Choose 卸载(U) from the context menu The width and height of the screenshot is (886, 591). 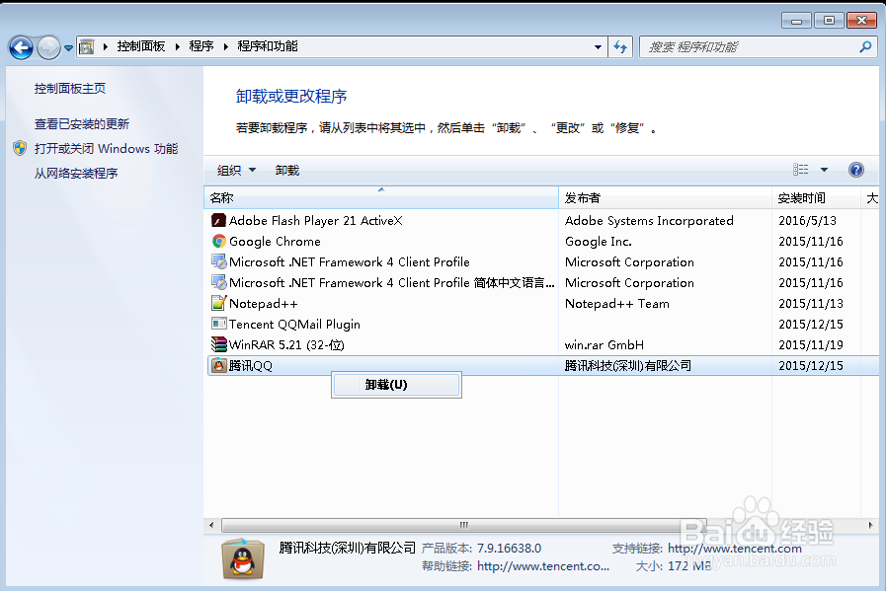pos(396,385)
